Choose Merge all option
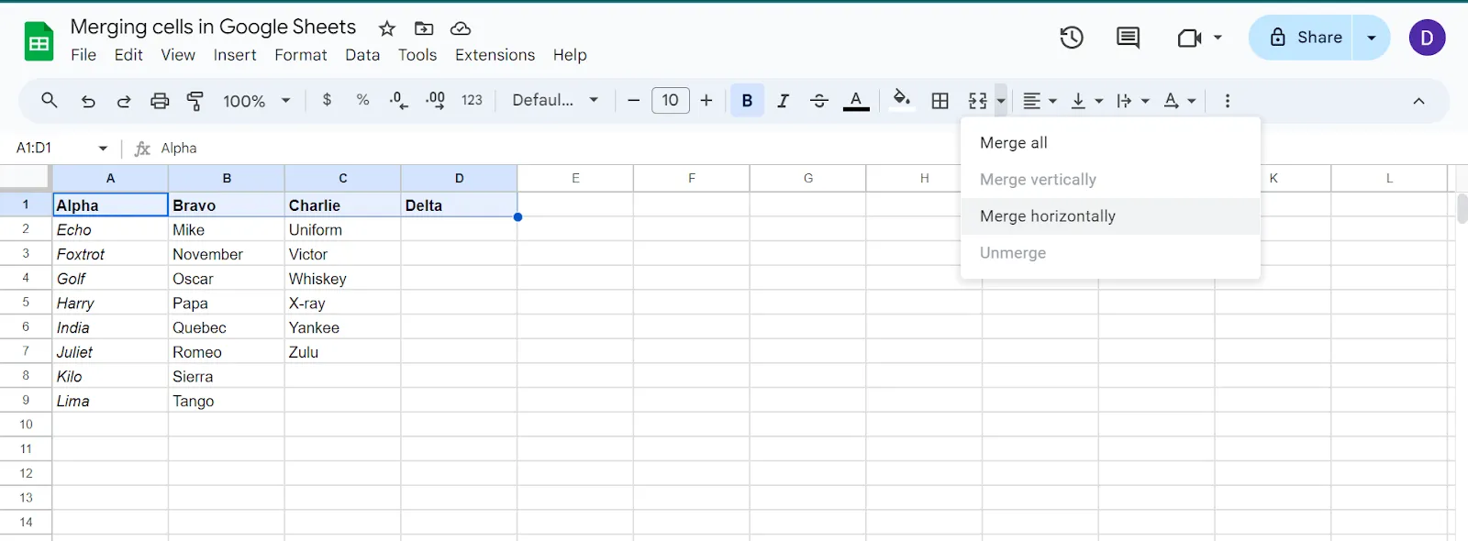The height and width of the screenshot is (541, 1468). [x=1110, y=143]
